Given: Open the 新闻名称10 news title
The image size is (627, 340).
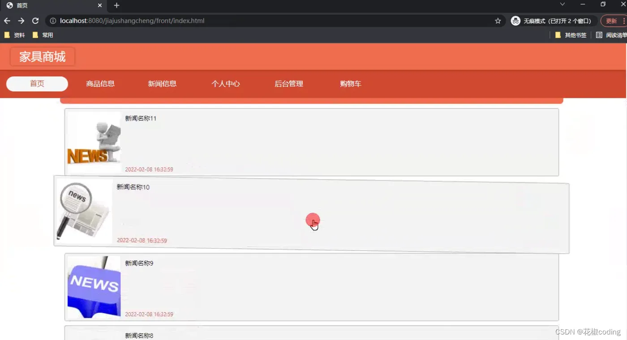Looking at the screenshot, I should click(x=133, y=187).
